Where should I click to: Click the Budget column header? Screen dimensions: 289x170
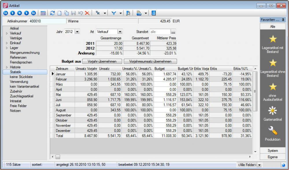[x=165, y=69]
